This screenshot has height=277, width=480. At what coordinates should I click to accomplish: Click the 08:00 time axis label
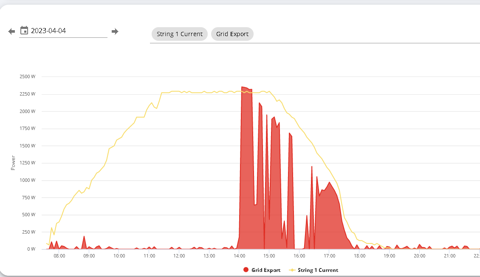pyautogui.click(x=59, y=256)
